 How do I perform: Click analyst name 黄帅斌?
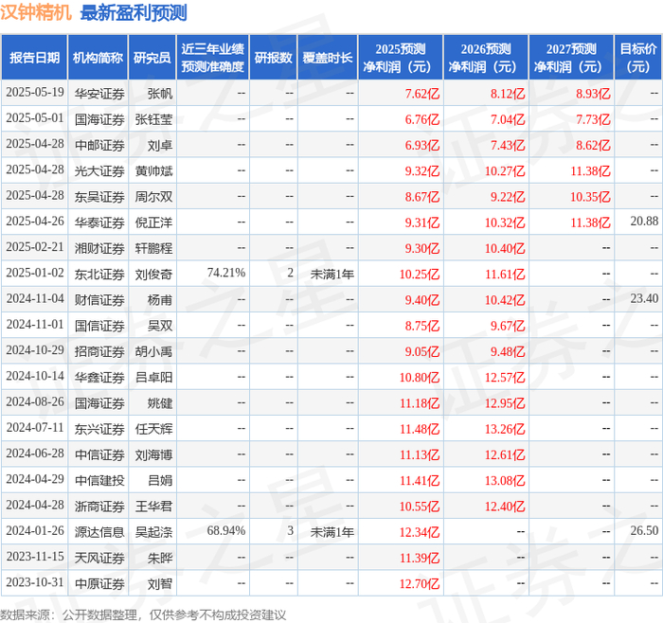coord(153,170)
